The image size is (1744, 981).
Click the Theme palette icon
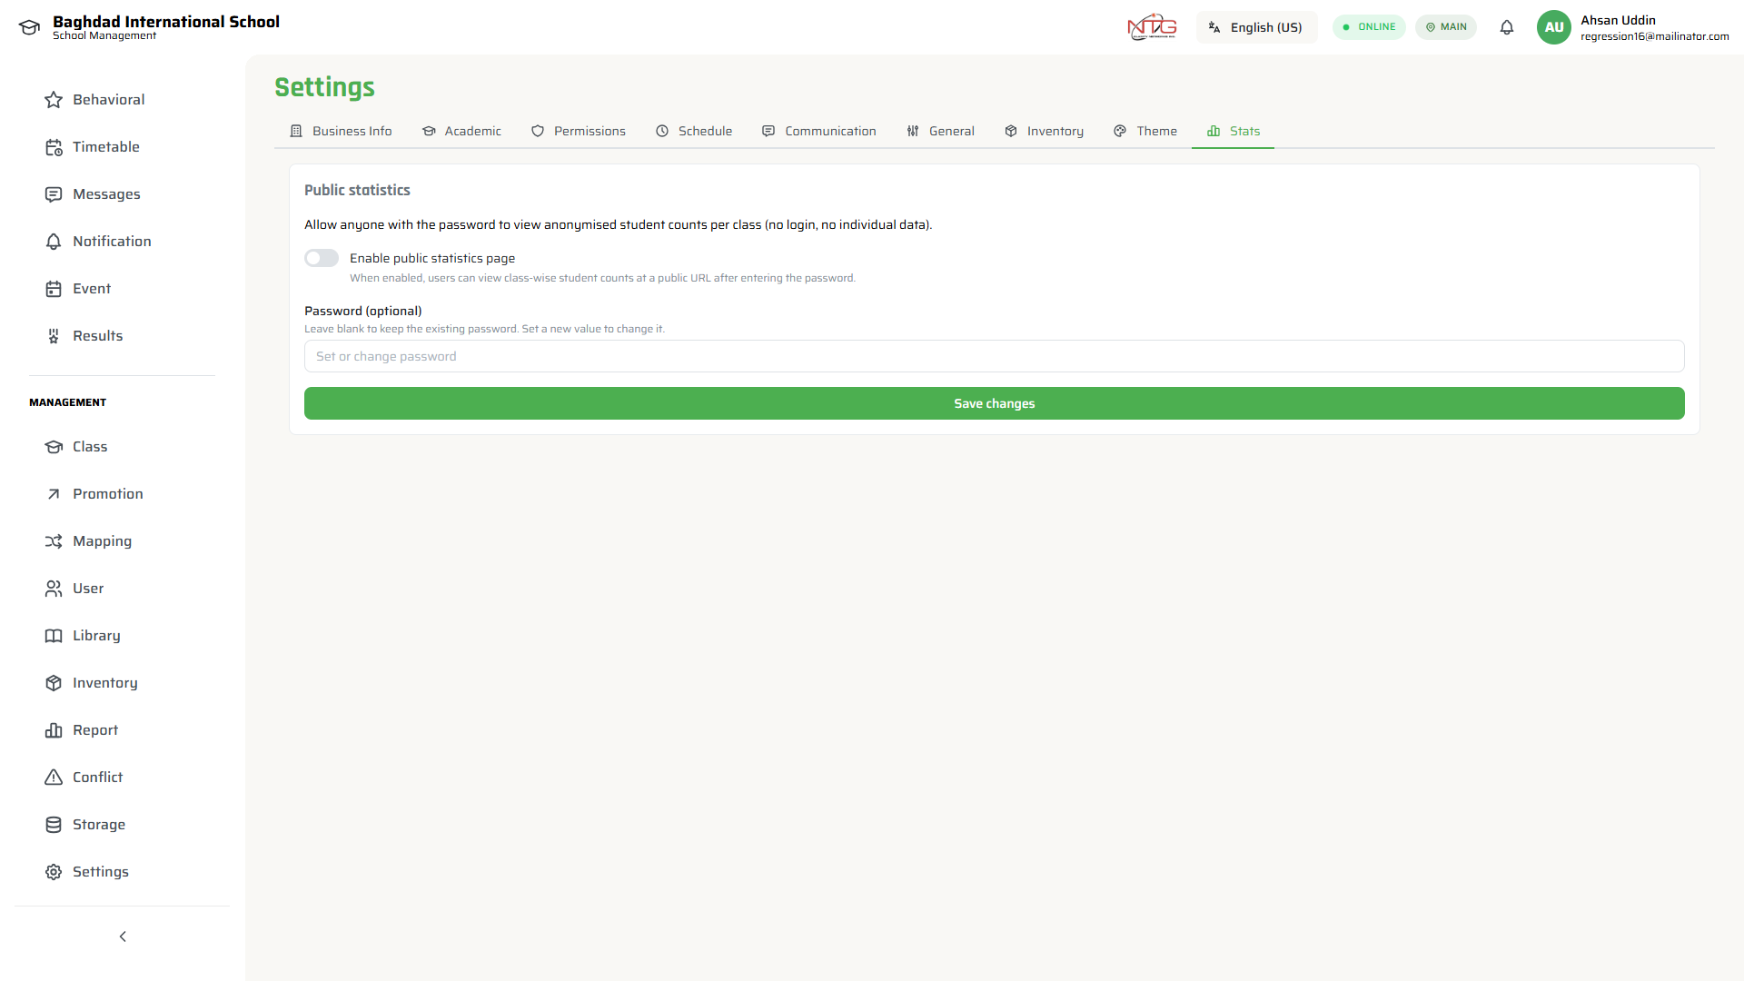[1120, 131]
